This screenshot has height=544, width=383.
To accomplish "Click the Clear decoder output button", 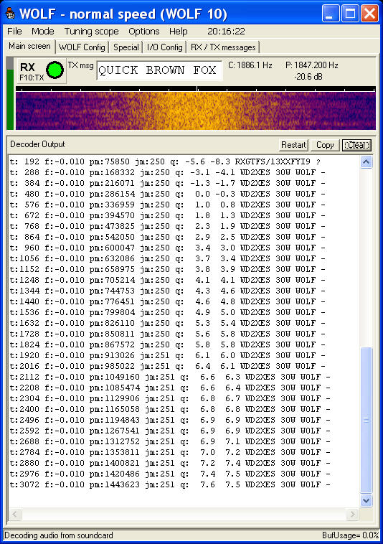I will point(356,145).
